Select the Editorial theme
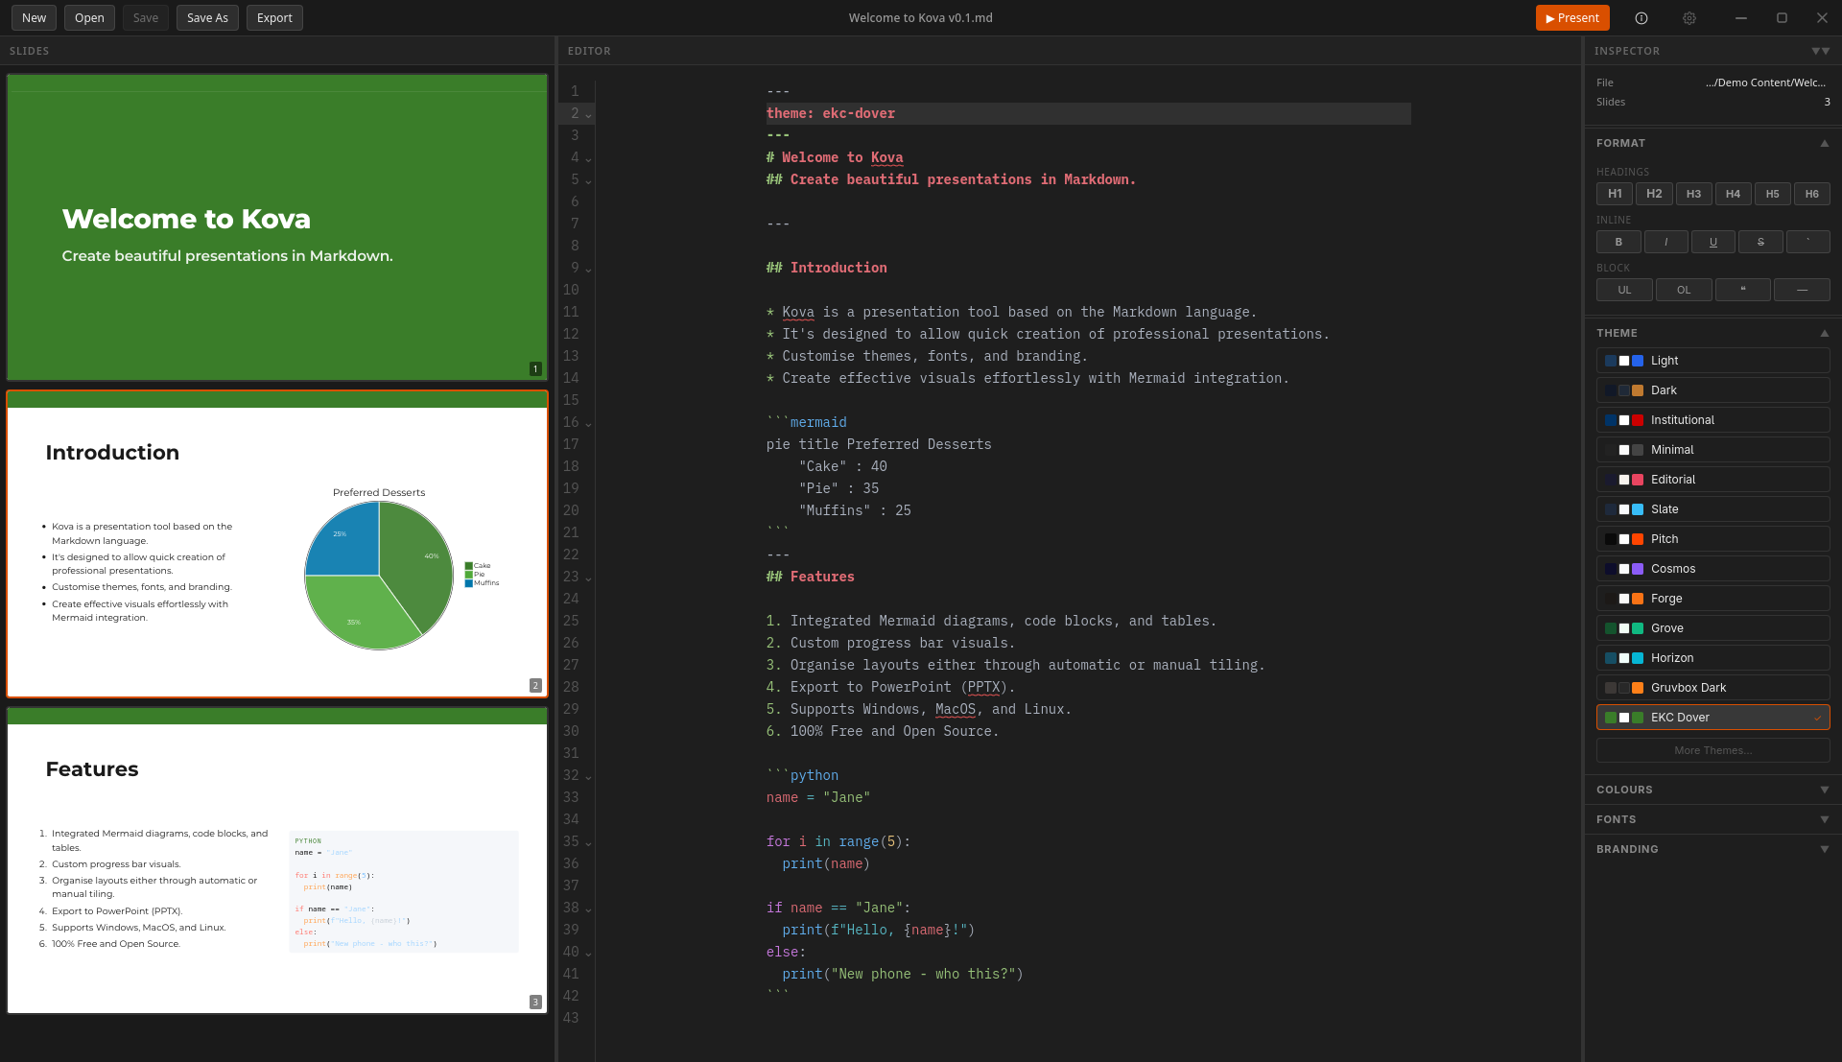 pyautogui.click(x=1712, y=480)
